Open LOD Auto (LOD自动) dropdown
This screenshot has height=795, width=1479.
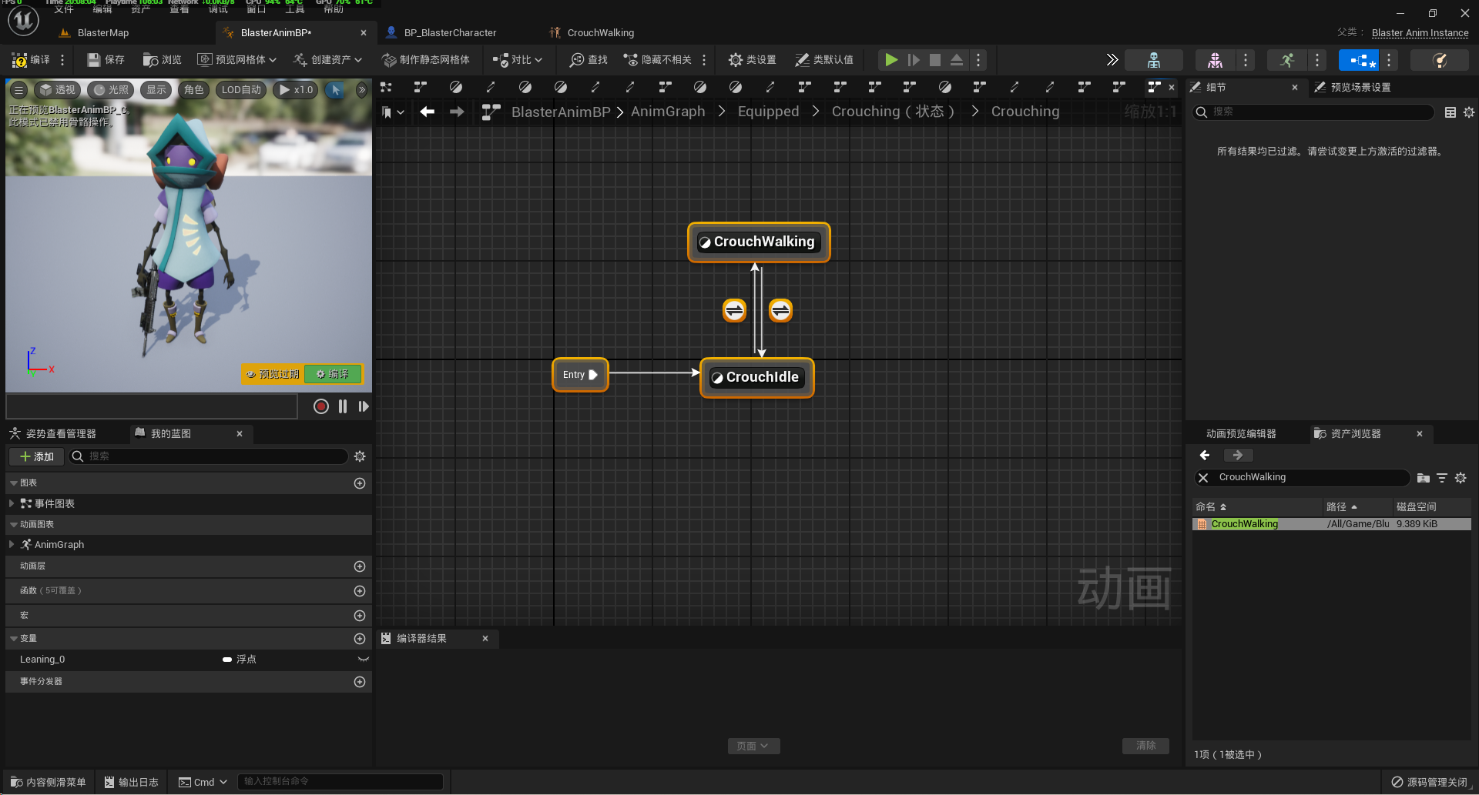pos(241,90)
